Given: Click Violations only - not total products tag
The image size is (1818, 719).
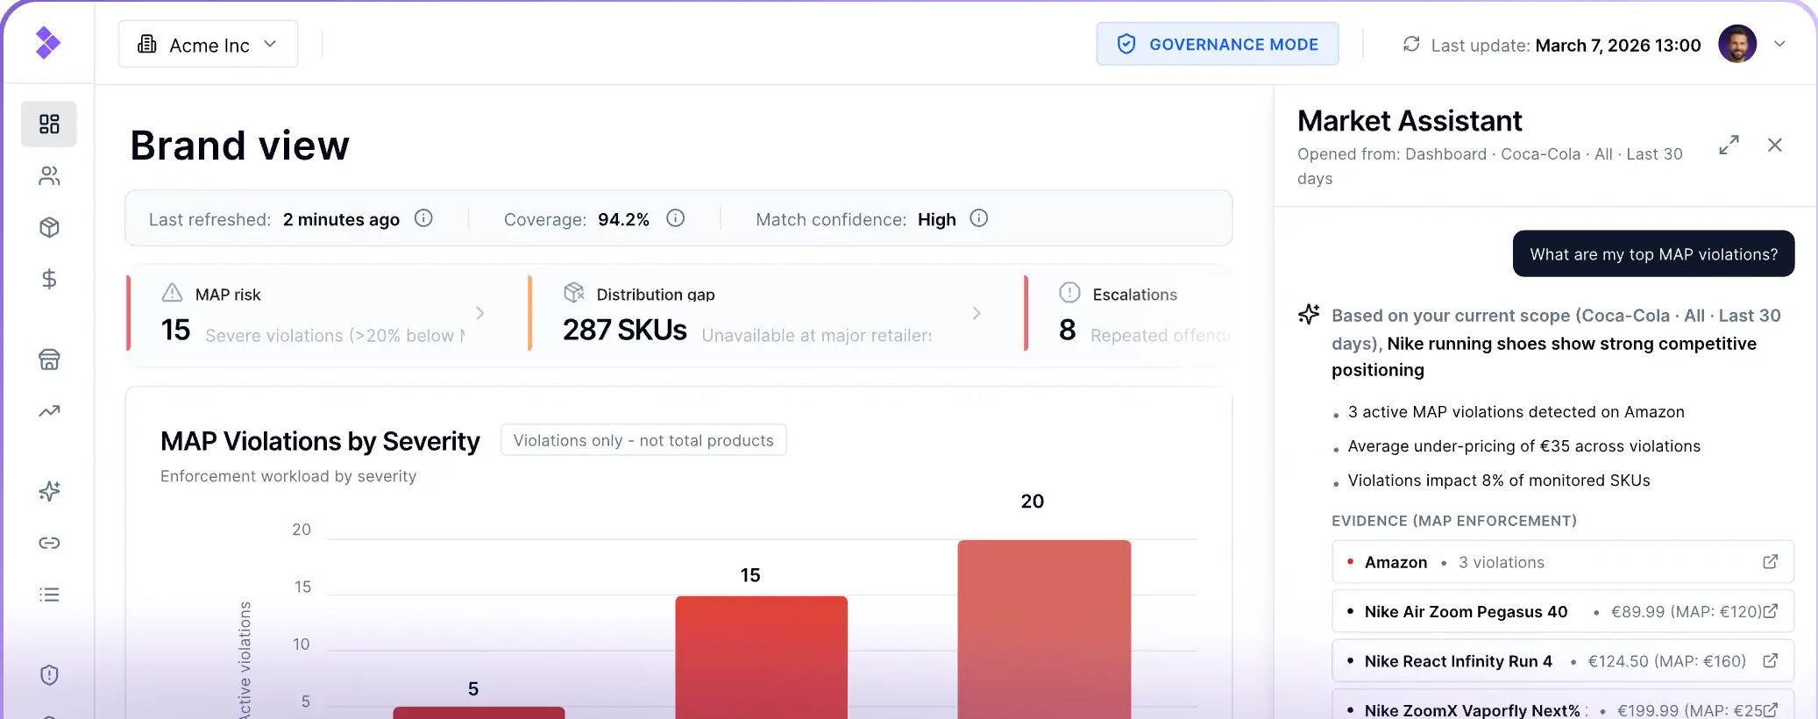Looking at the screenshot, I should click(x=643, y=440).
